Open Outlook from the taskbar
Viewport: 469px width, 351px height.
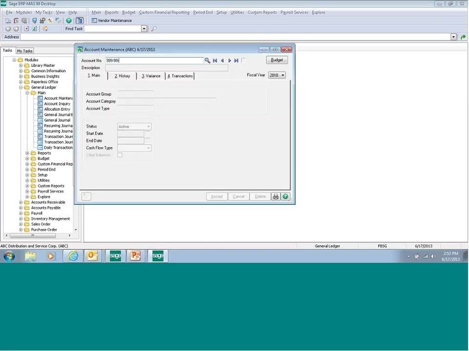coord(92,256)
